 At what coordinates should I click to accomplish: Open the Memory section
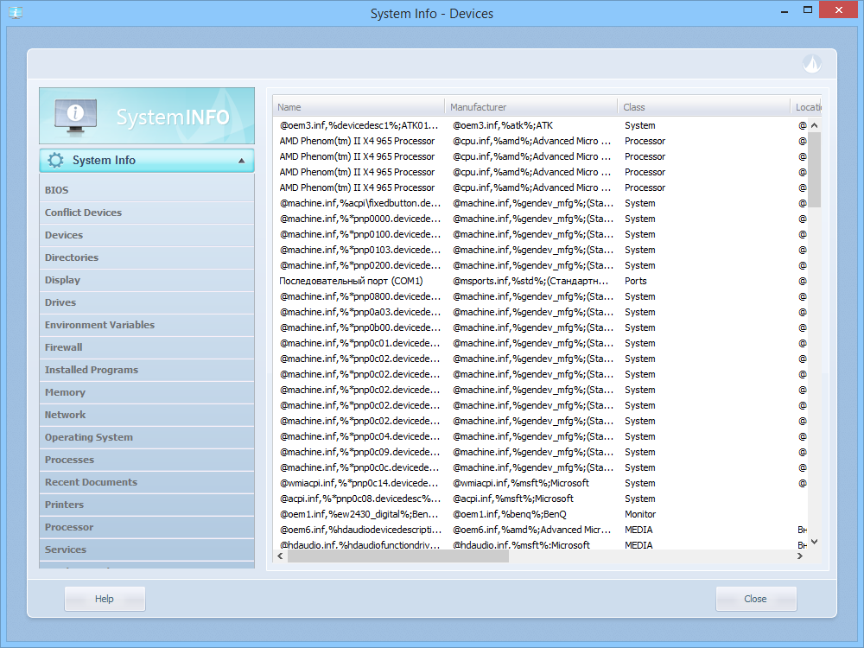click(x=147, y=392)
